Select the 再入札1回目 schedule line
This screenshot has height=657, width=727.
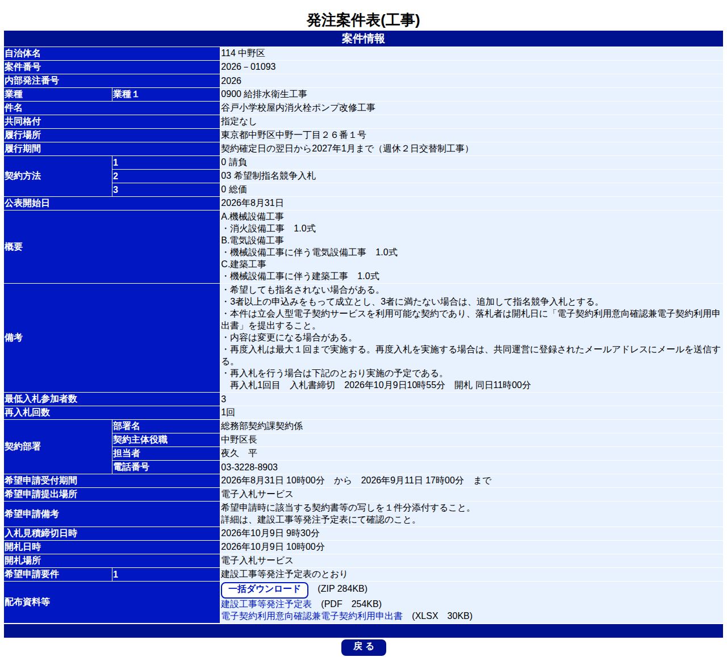(380, 385)
